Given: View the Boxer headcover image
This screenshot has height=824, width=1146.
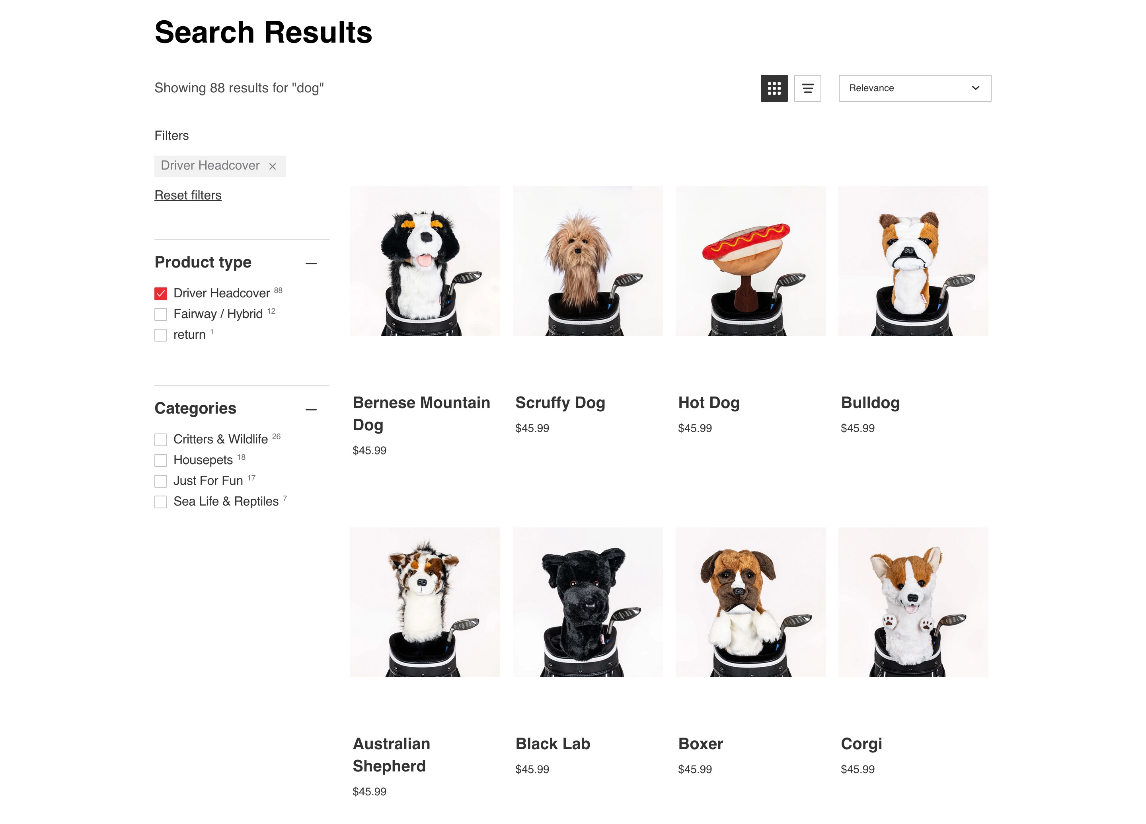Looking at the screenshot, I should coord(750,602).
